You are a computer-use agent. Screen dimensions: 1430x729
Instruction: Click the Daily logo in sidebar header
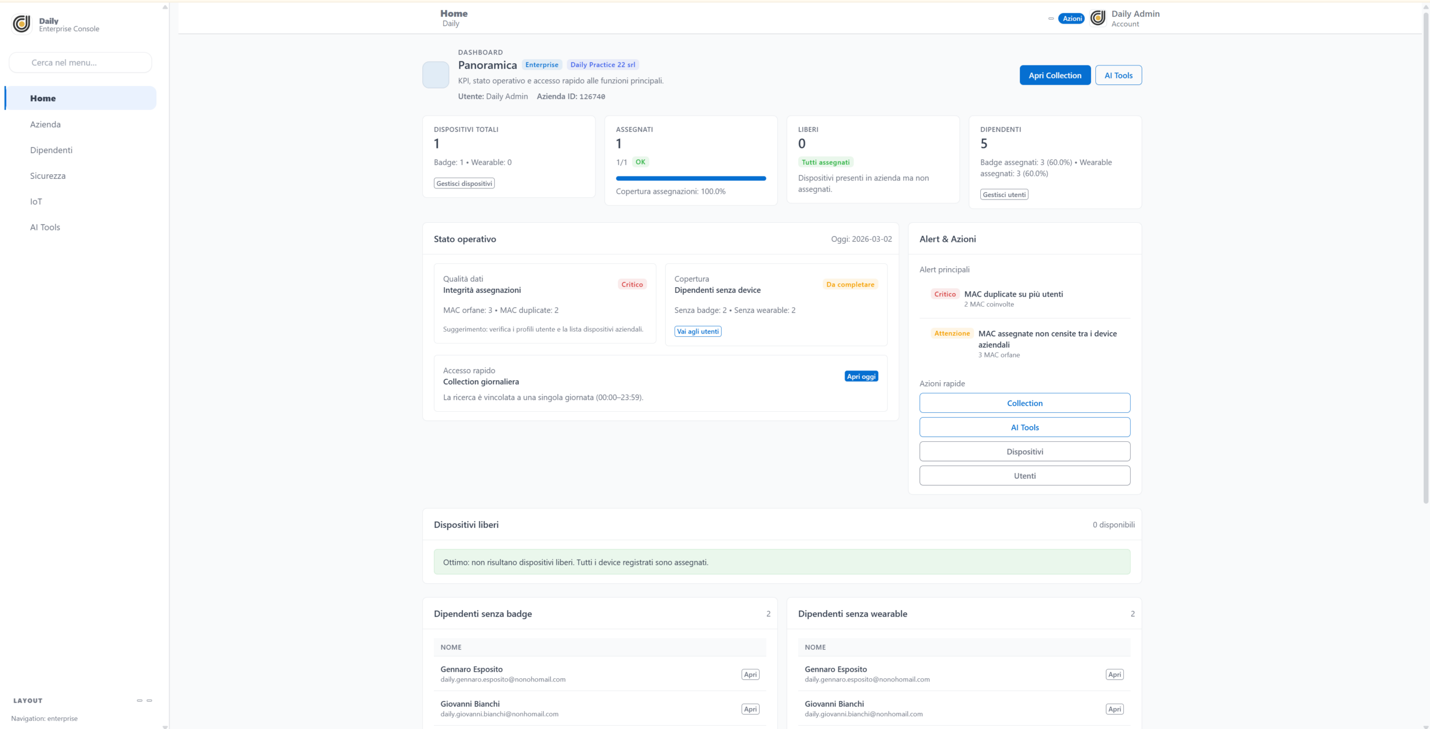coord(22,24)
